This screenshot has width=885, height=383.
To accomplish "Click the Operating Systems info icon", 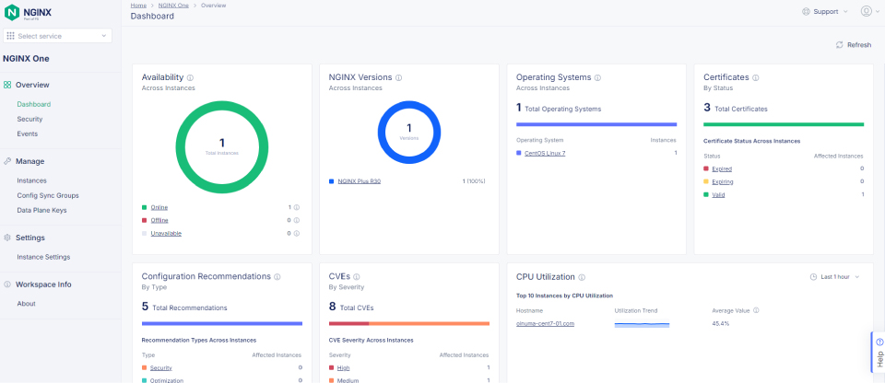I will pos(597,78).
